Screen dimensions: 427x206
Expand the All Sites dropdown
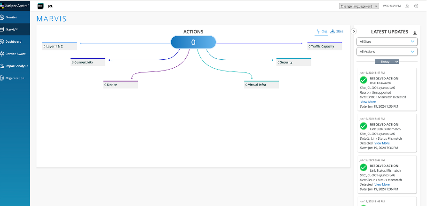point(387,41)
